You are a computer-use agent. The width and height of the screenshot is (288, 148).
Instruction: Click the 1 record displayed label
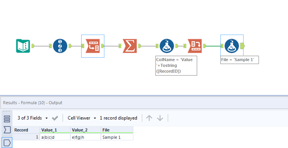point(118,118)
